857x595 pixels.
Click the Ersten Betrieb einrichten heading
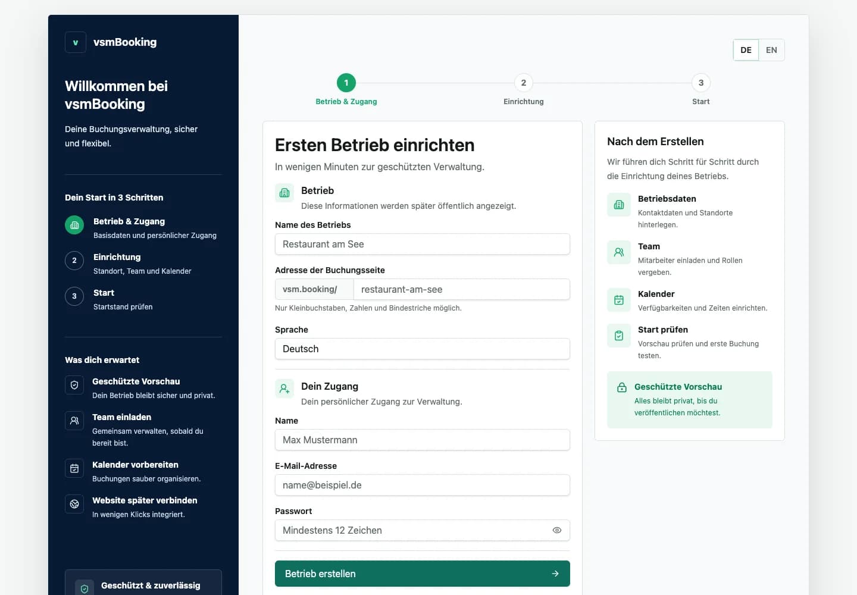coord(375,145)
